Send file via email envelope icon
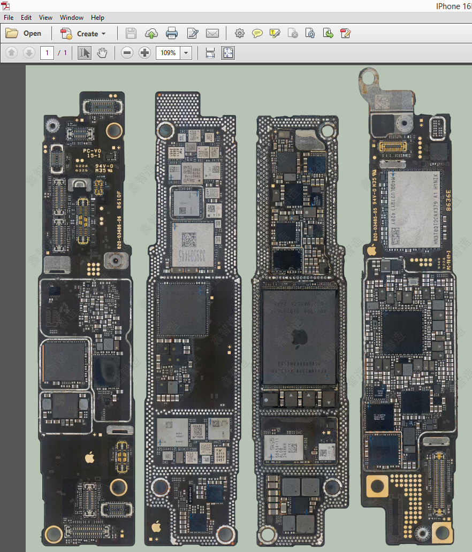 (x=212, y=34)
